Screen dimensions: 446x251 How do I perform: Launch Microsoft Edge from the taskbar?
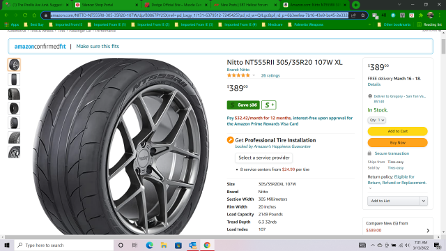click(149, 245)
